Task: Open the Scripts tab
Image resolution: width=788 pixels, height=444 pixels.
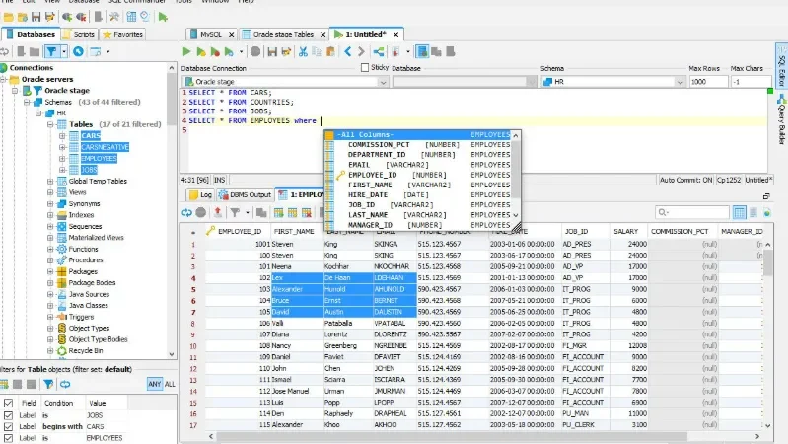Action: 79,35
